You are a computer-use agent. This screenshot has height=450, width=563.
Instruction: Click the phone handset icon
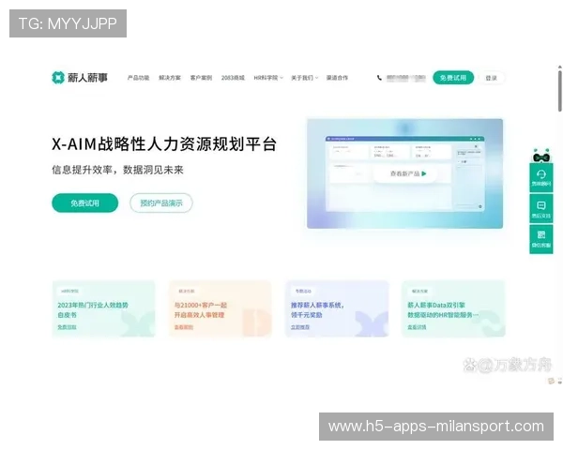379,78
